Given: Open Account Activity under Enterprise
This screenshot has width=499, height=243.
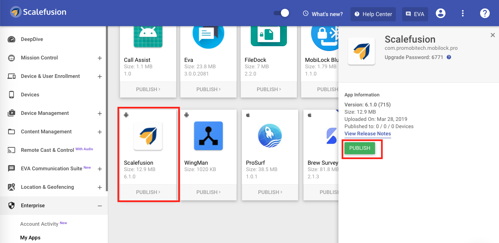Looking at the screenshot, I should click(39, 224).
